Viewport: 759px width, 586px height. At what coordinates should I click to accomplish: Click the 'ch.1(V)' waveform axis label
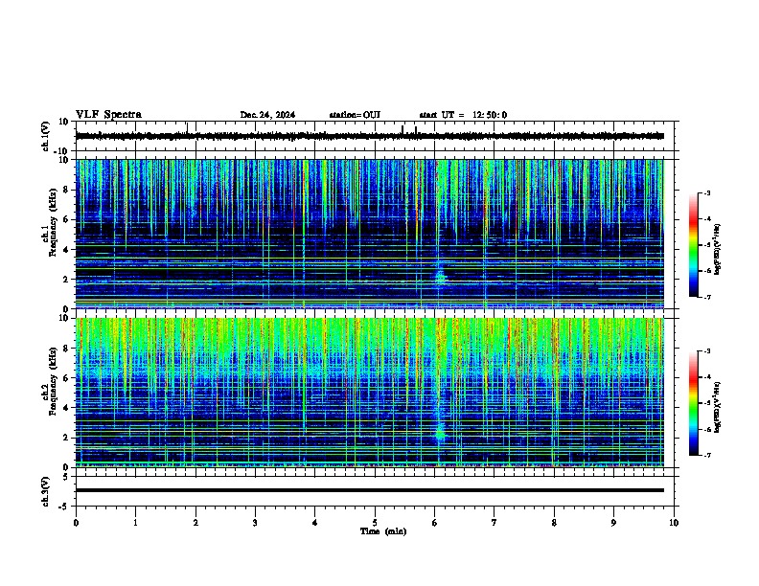pyautogui.click(x=46, y=136)
